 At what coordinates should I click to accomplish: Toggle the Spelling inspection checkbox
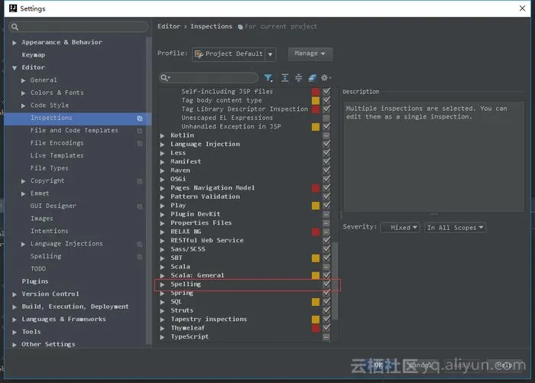point(326,284)
